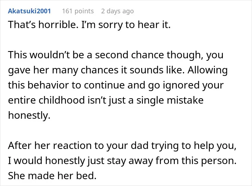Click the line this behavior to continue
Image resolution: width=252 pixels, height=186 pixels.
[x=116, y=85]
